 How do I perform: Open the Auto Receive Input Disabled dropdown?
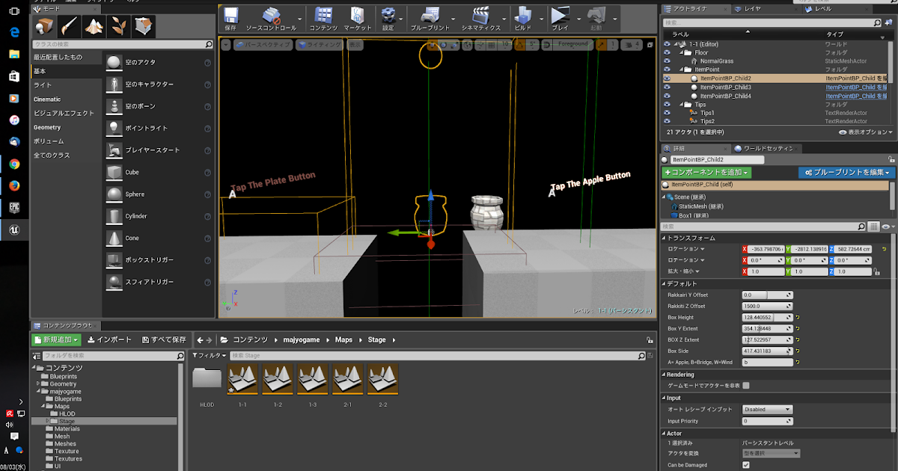point(766,410)
